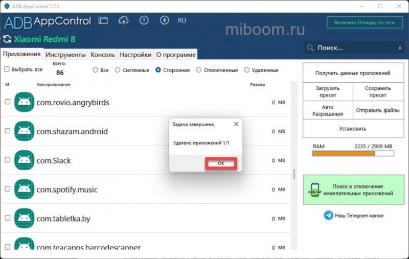409x259 pixels.
Task: Click the Telegram paper plane icon
Action: coord(328,215)
